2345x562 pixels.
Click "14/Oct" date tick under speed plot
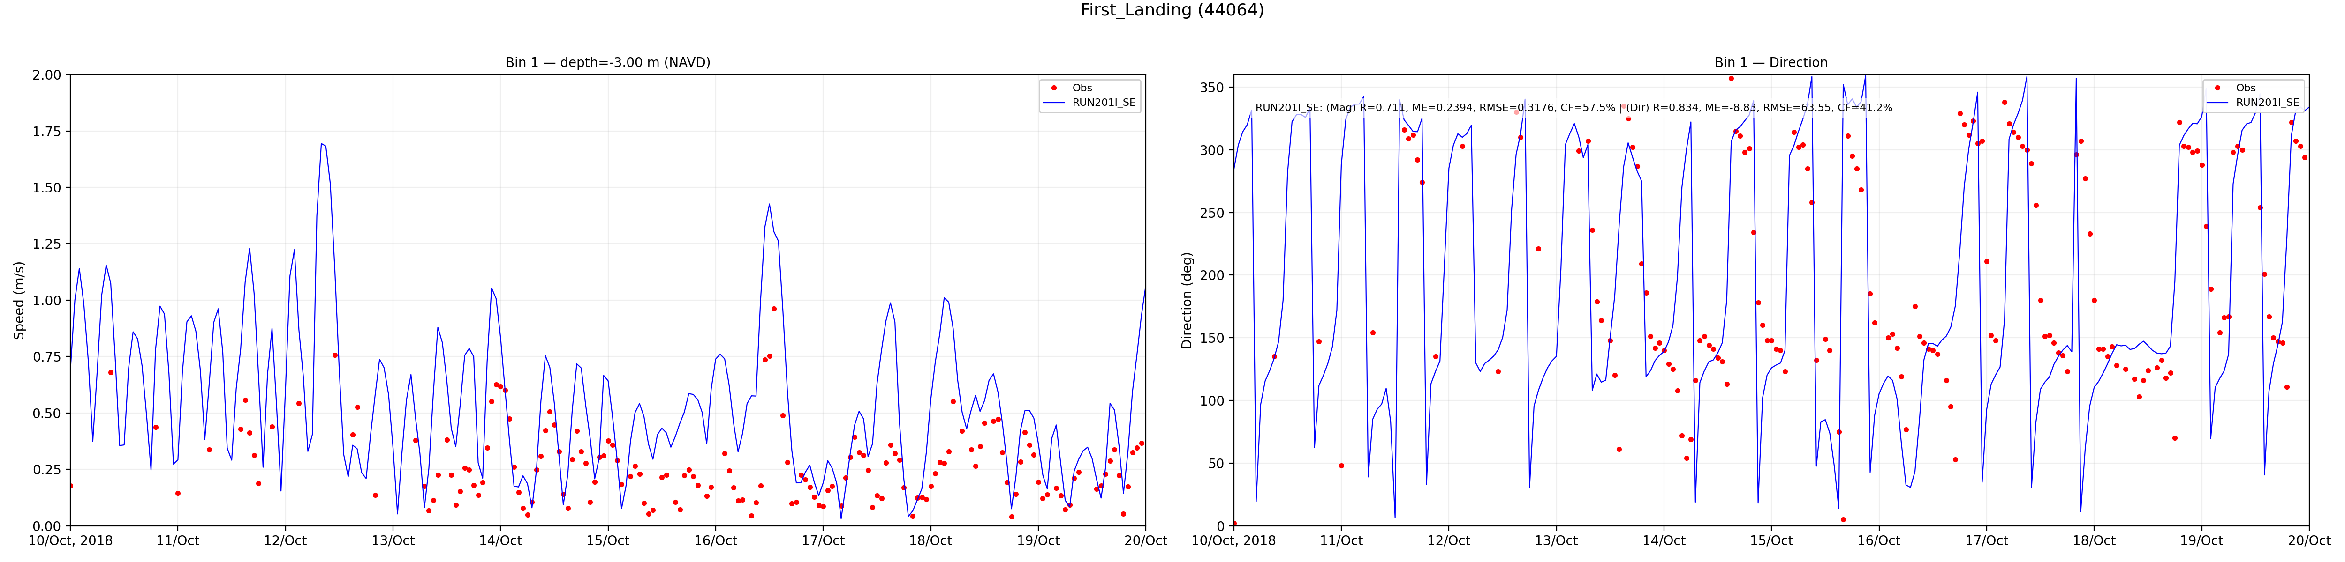tap(500, 541)
